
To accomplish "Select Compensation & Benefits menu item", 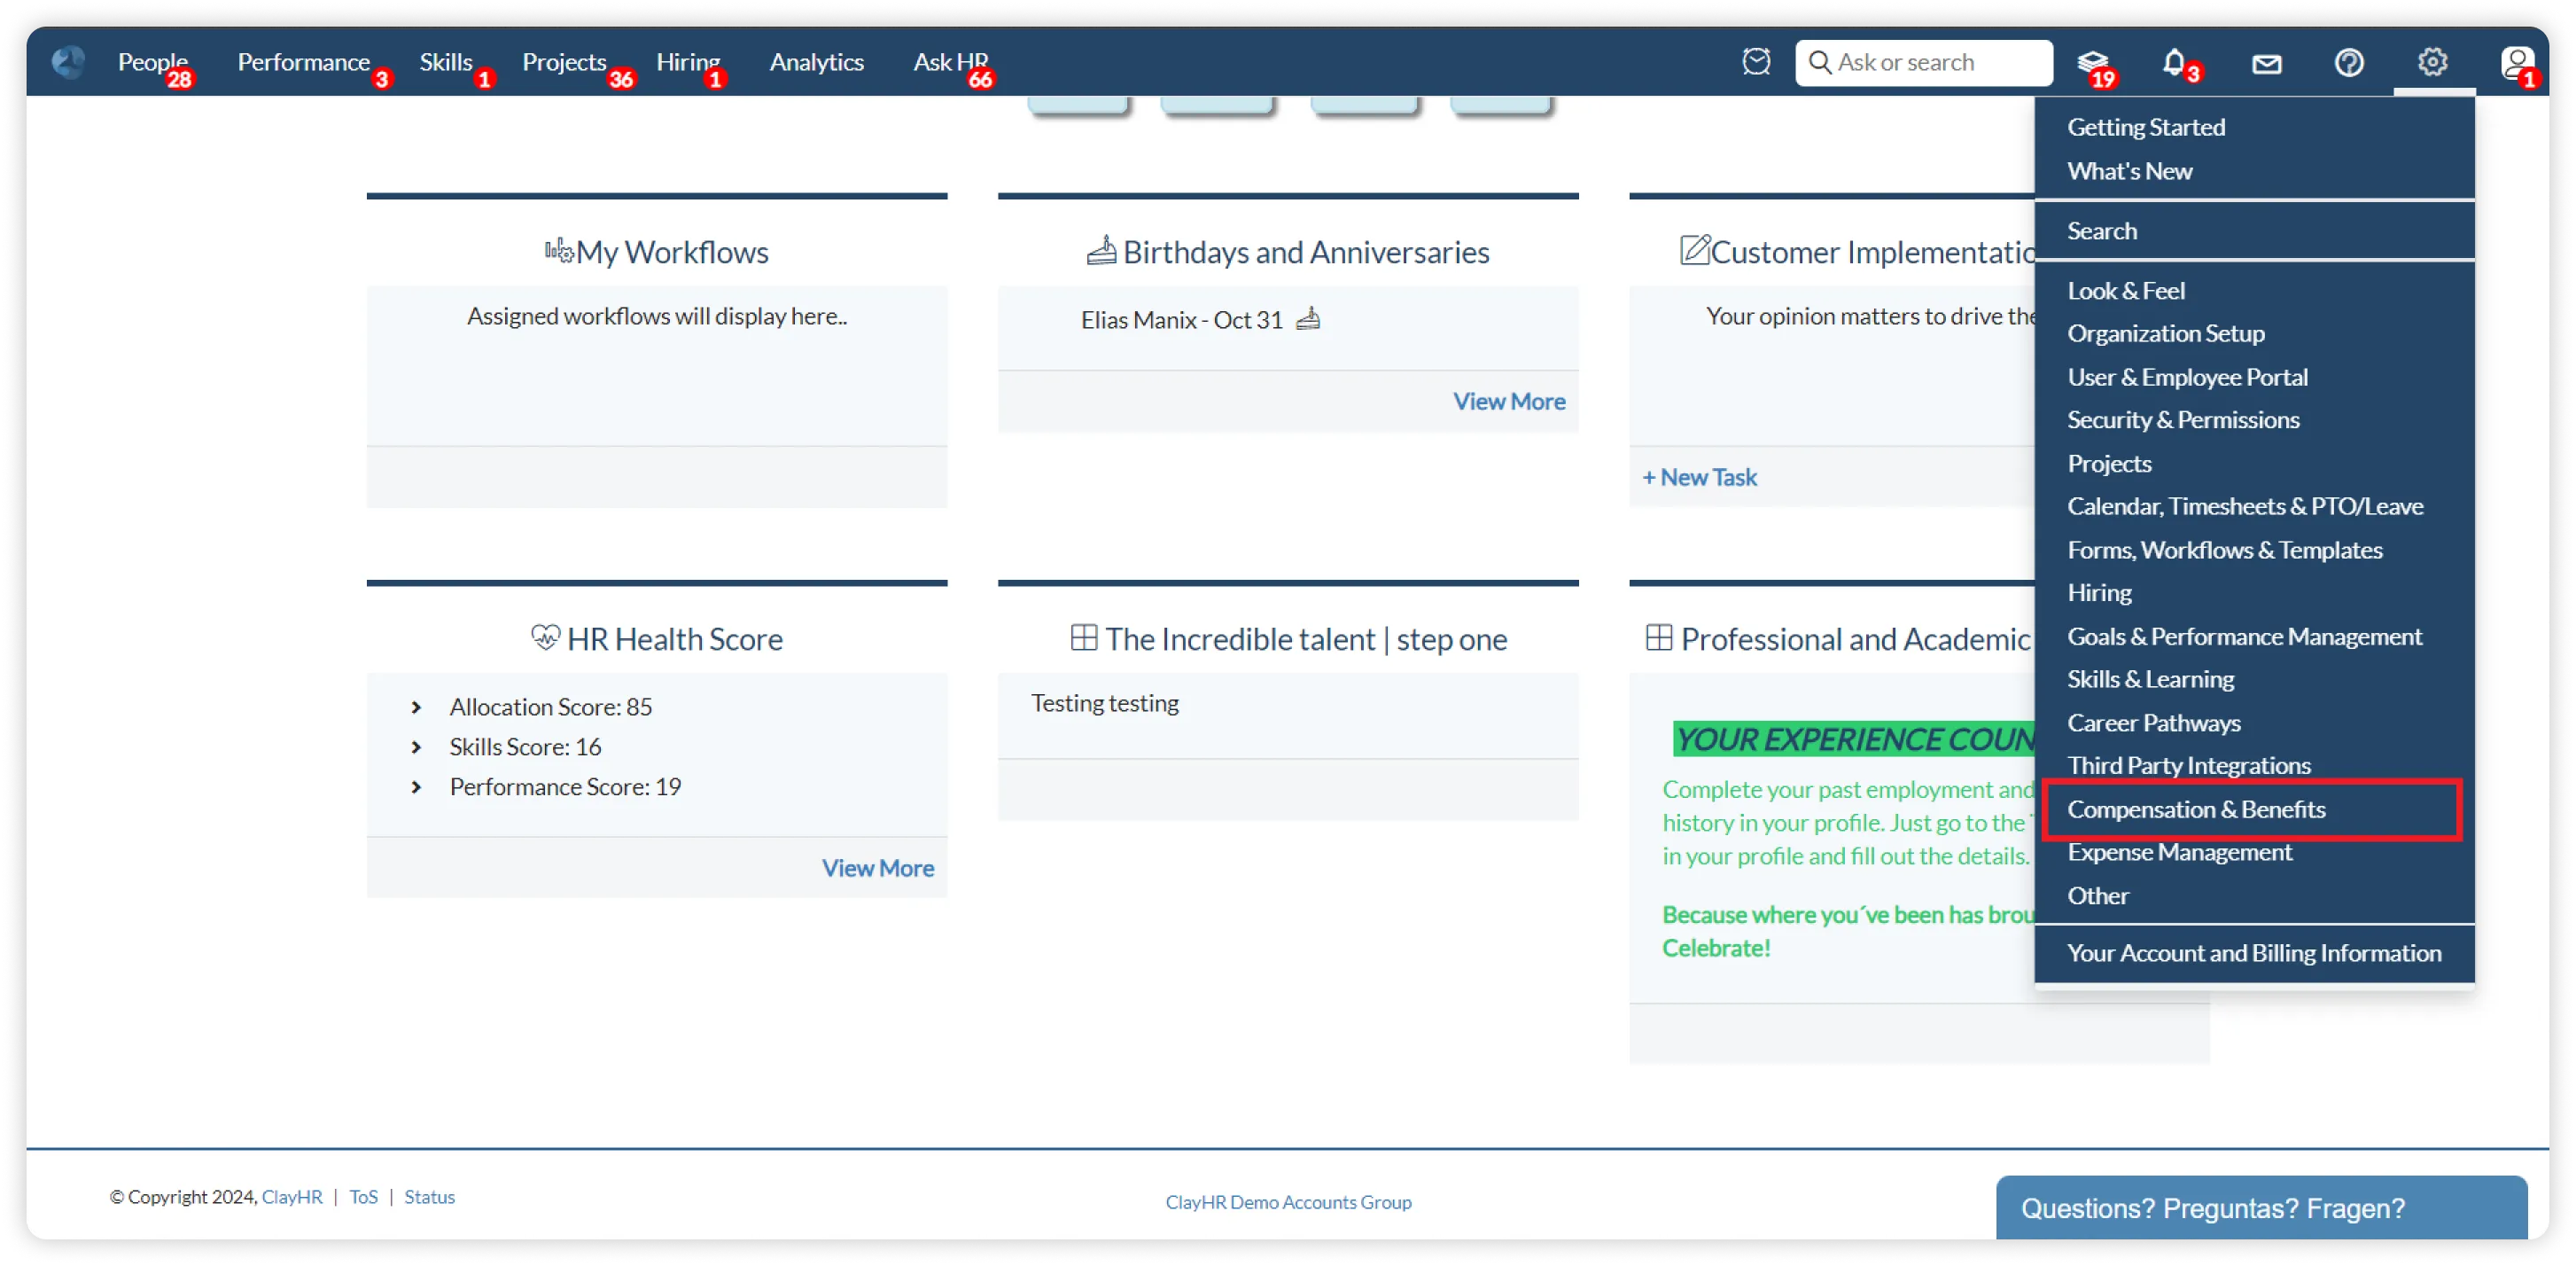I will pos(2196,809).
